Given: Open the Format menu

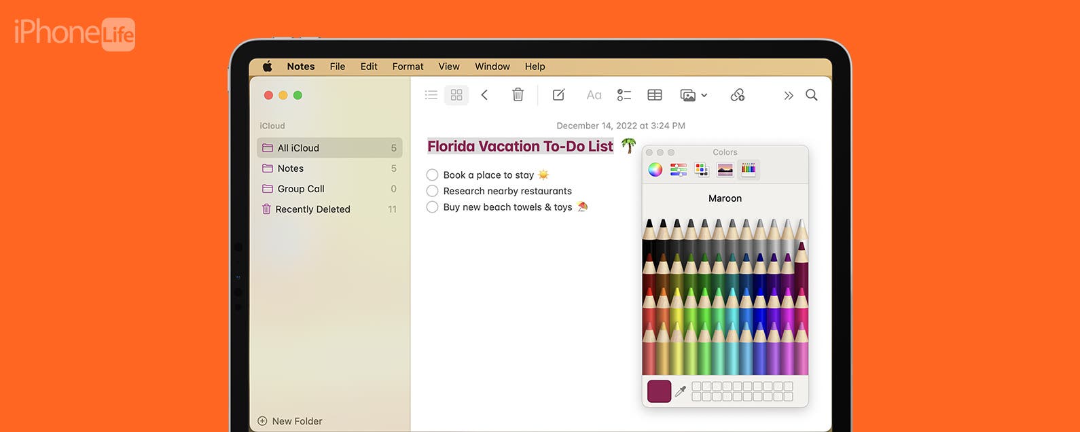Looking at the screenshot, I should pyautogui.click(x=408, y=67).
